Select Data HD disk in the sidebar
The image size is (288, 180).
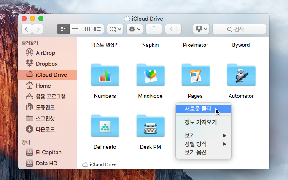coord(48,163)
